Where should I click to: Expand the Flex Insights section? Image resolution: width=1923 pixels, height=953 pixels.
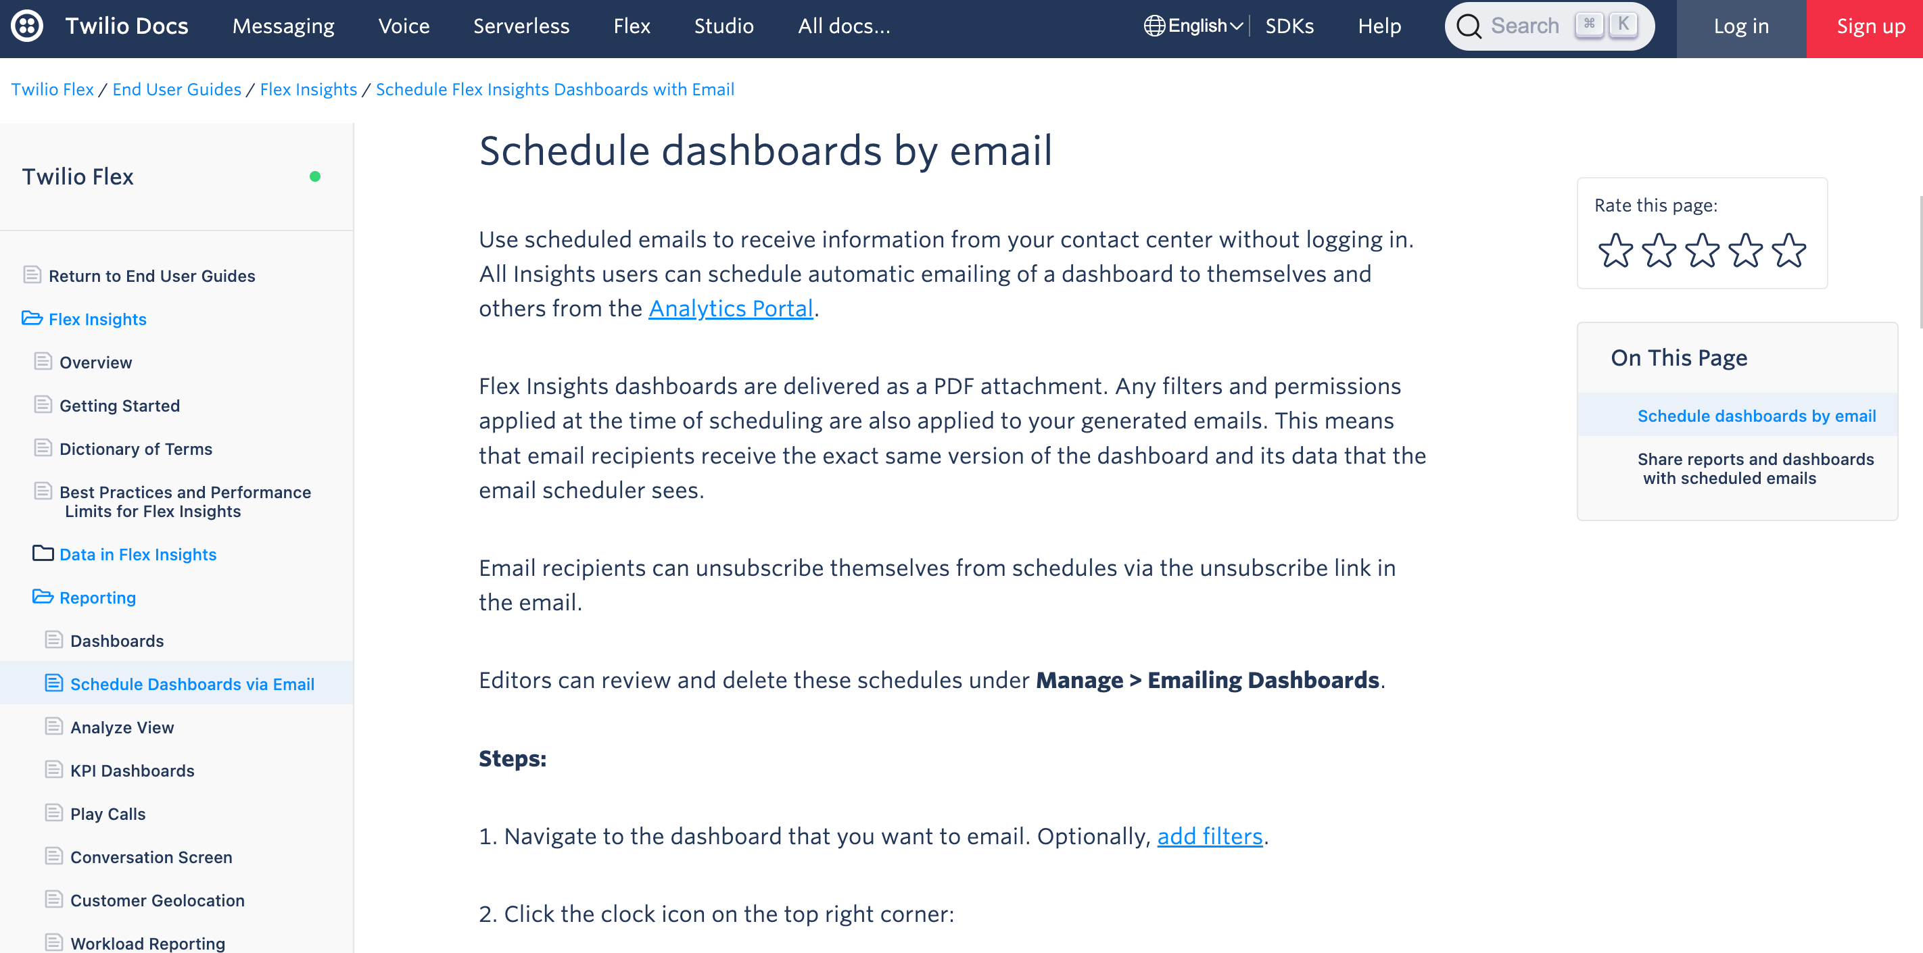pyautogui.click(x=97, y=319)
